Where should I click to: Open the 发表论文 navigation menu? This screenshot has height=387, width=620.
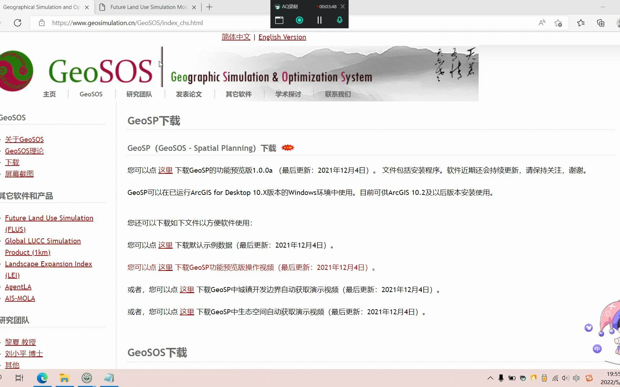coord(189,94)
